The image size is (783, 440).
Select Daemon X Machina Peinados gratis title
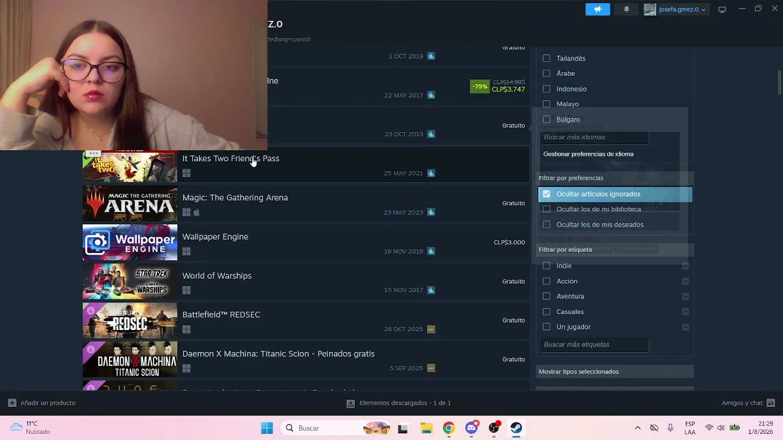point(278,354)
